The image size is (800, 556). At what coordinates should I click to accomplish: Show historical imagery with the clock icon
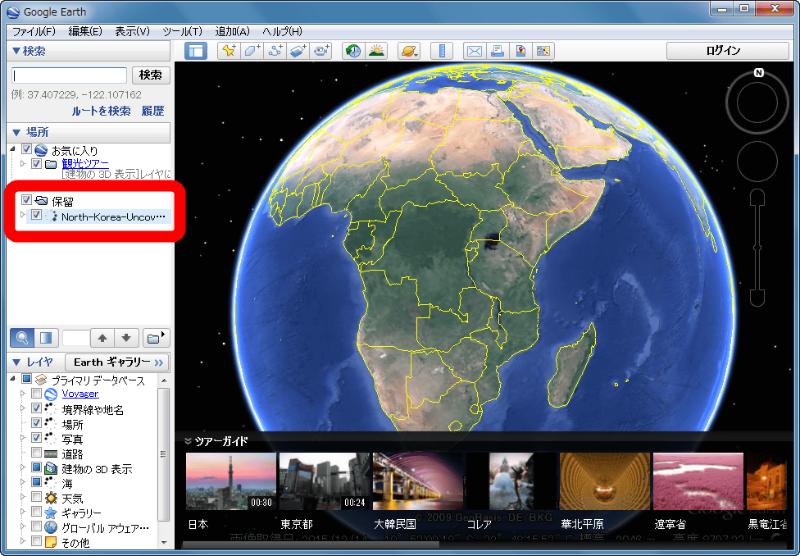coord(353,51)
